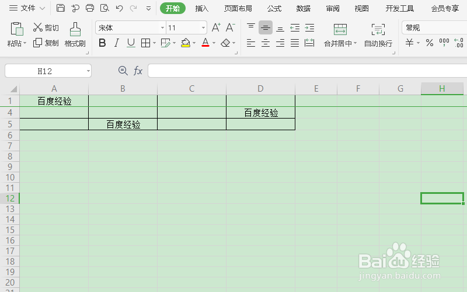Image resolution: width=467 pixels, height=292 pixels.
Task: Expand quick access toolbar customize arrow
Action: (148, 9)
